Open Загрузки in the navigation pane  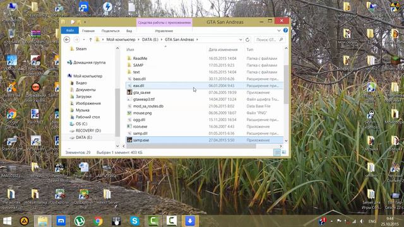click(83, 96)
